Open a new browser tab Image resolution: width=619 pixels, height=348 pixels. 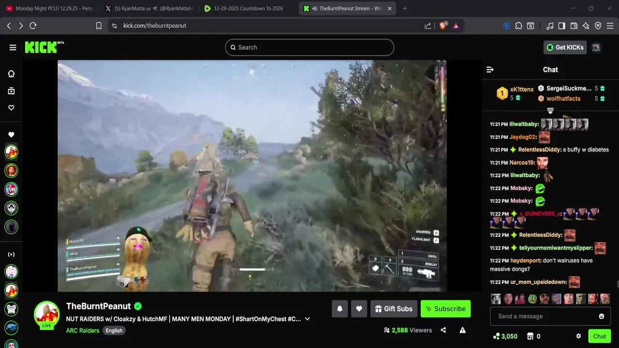pos(405,8)
